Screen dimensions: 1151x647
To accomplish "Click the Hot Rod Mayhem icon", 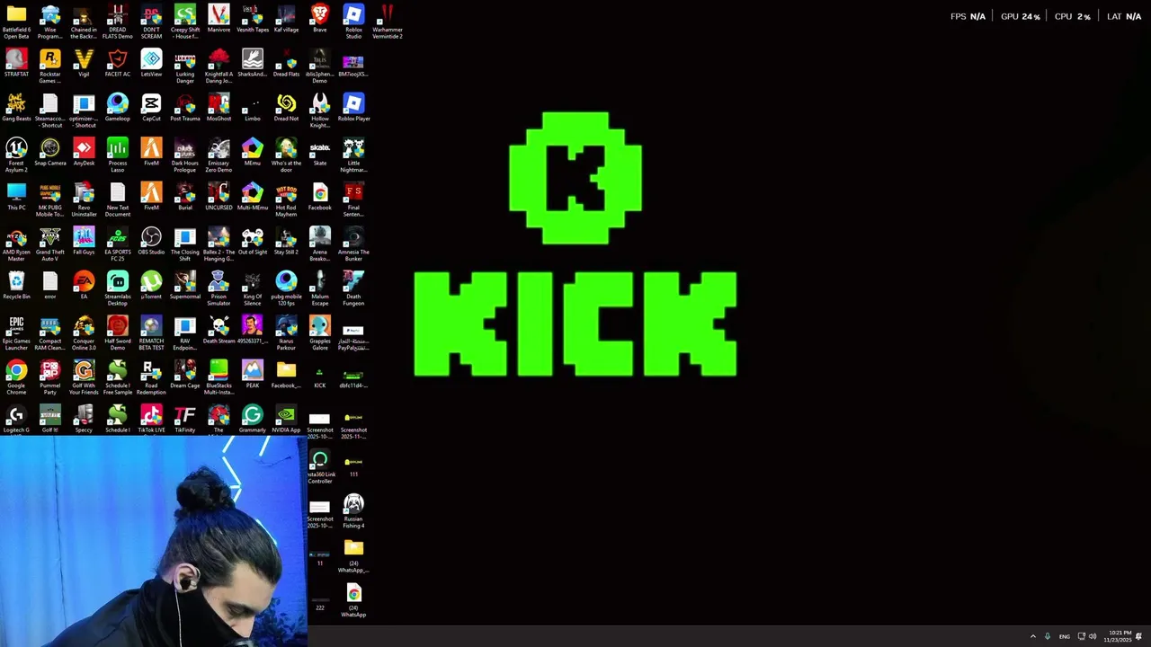I will [x=286, y=199].
